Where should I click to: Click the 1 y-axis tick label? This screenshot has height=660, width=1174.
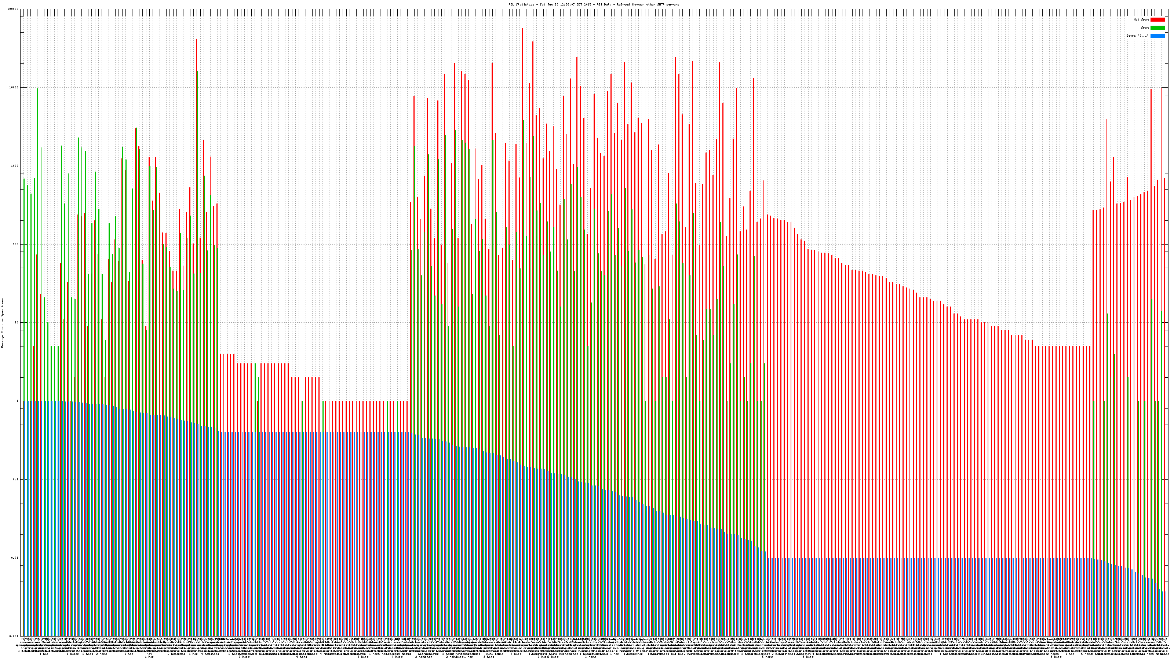[x=18, y=401]
